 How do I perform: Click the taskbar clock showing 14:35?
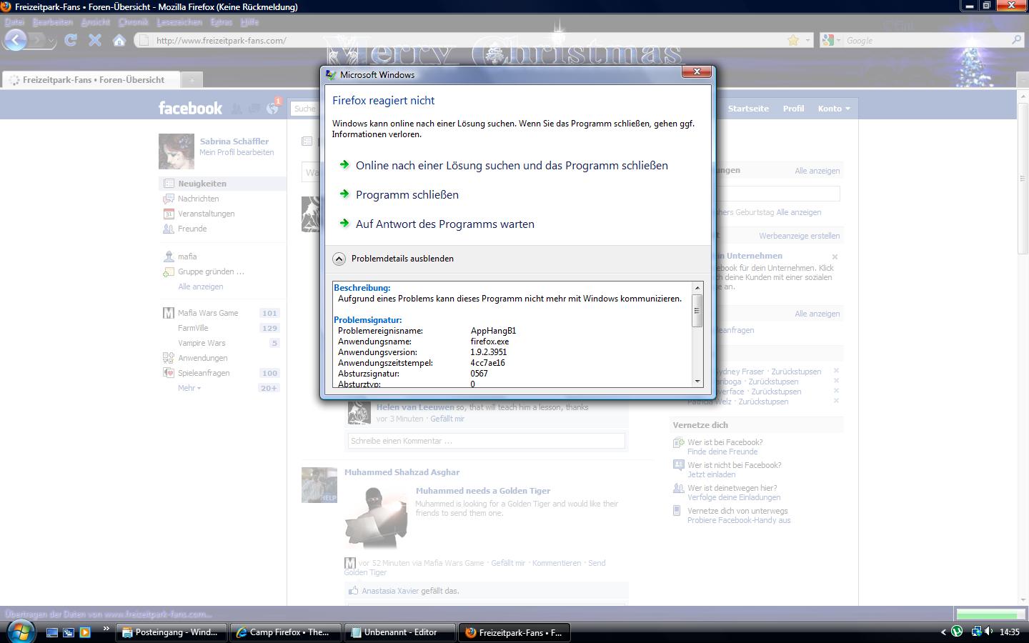tap(1010, 632)
